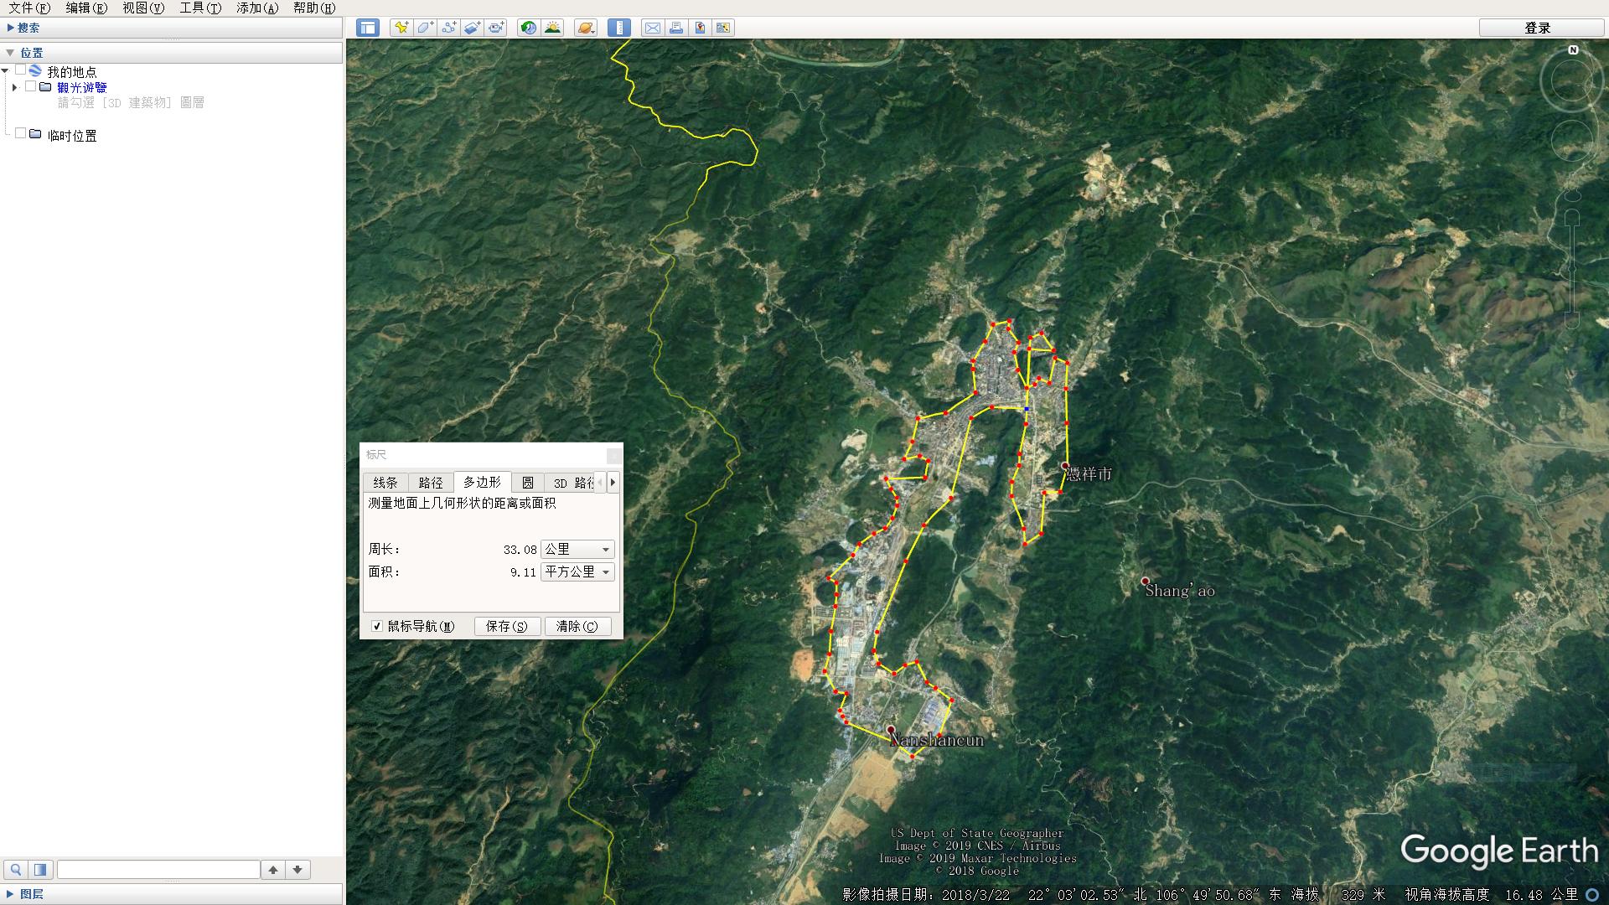
Task: Check the 临时位置 checkbox
Action: (x=21, y=132)
